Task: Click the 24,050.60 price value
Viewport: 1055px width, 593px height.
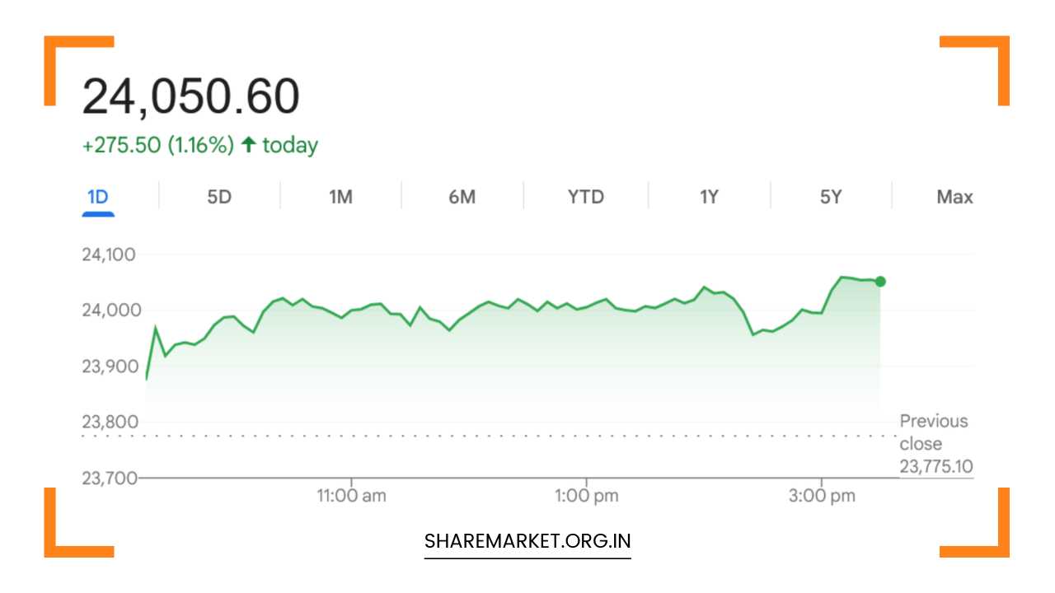Action: click(x=190, y=96)
